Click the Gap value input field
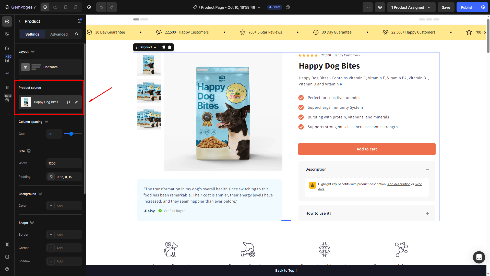Screen dimensions: 490x276 pos(54,134)
